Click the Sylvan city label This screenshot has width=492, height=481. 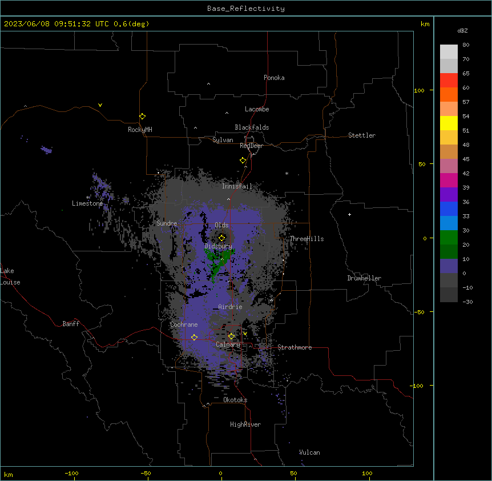click(x=223, y=140)
